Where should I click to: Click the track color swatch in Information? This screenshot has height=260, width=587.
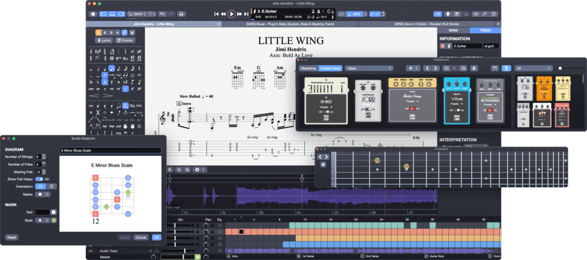coord(443,46)
